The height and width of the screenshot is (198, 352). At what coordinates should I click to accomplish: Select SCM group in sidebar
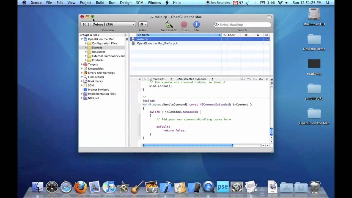click(91, 85)
